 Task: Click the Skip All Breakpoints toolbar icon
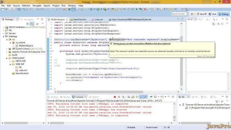(24, 9)
